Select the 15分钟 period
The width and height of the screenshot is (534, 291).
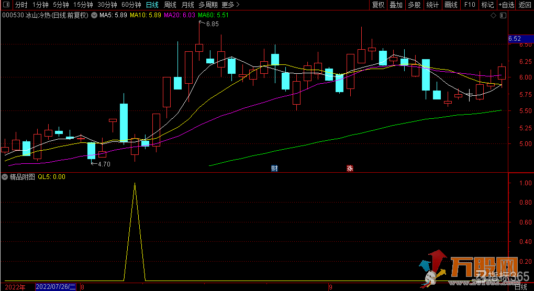pos(83,5)
